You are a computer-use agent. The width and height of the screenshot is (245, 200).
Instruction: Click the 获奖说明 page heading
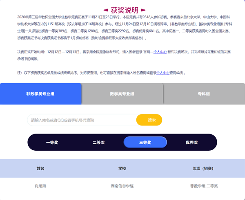[125, 10]
